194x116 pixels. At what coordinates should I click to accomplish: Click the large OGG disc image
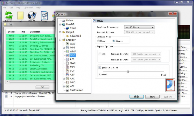point(170,85)
